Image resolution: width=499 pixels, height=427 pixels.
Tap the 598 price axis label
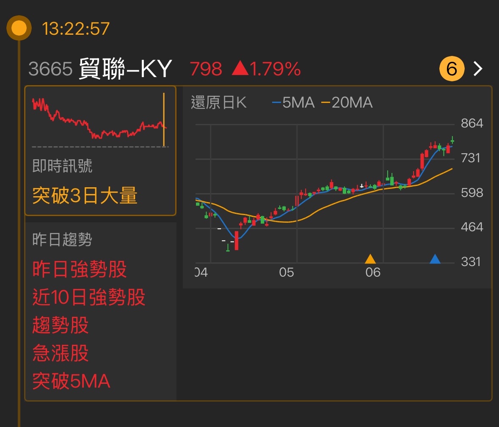pos(472,193)
